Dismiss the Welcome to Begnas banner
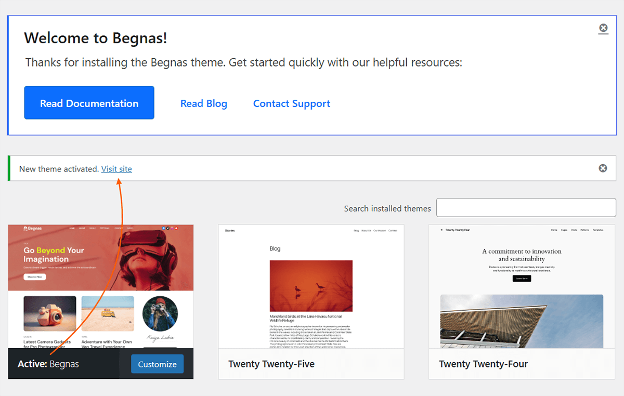Screen dimensions: 624x396 coord(603,29)
